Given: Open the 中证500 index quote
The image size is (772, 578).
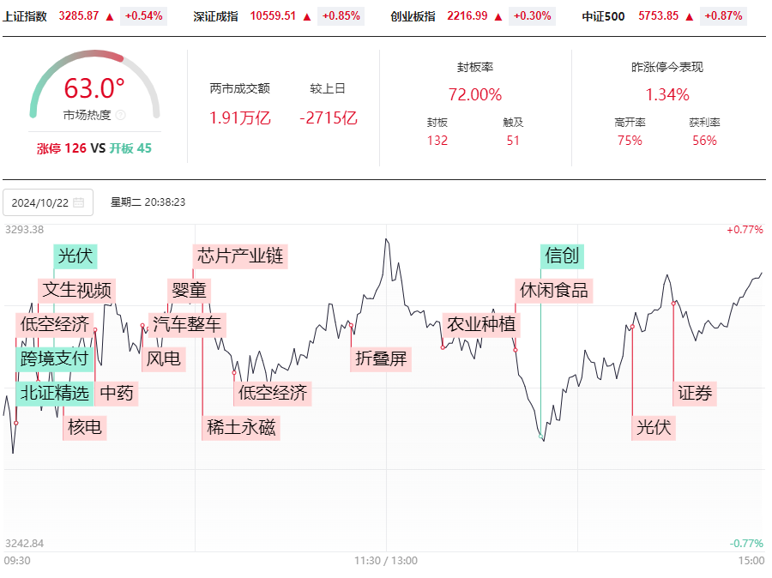Looking at the screenshot, I should click(x=664, y=16).
